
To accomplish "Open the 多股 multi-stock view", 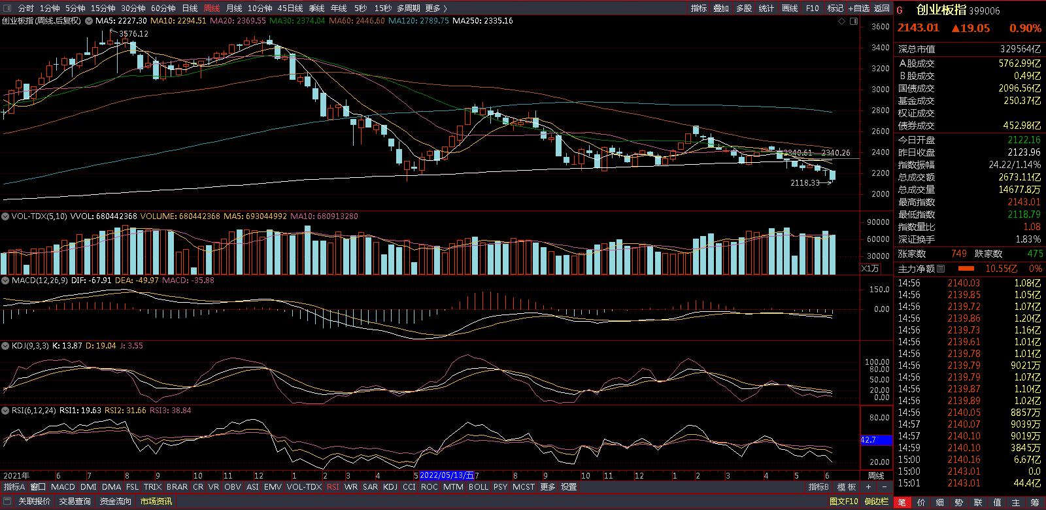I will (x=744, y=8).
